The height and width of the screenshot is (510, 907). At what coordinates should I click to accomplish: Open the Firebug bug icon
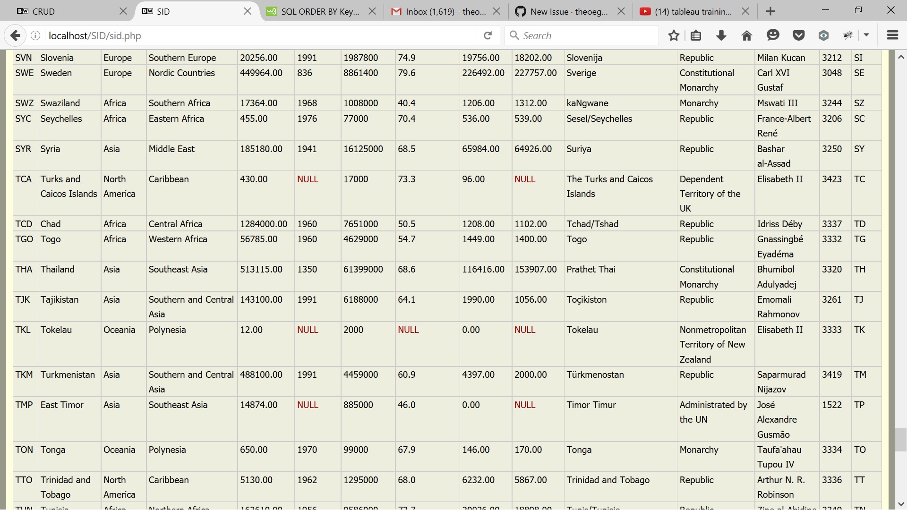[x=848, y=35]
